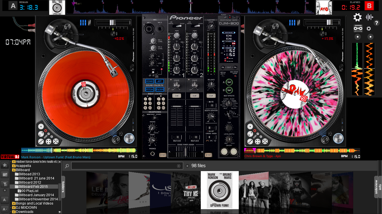Select deck B button
382x214 pixels.
(x=369, y=6)
